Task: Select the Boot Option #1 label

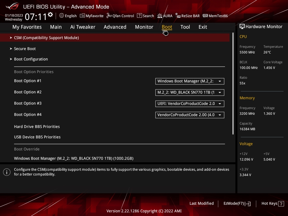Action: click(x=28, y=81)
